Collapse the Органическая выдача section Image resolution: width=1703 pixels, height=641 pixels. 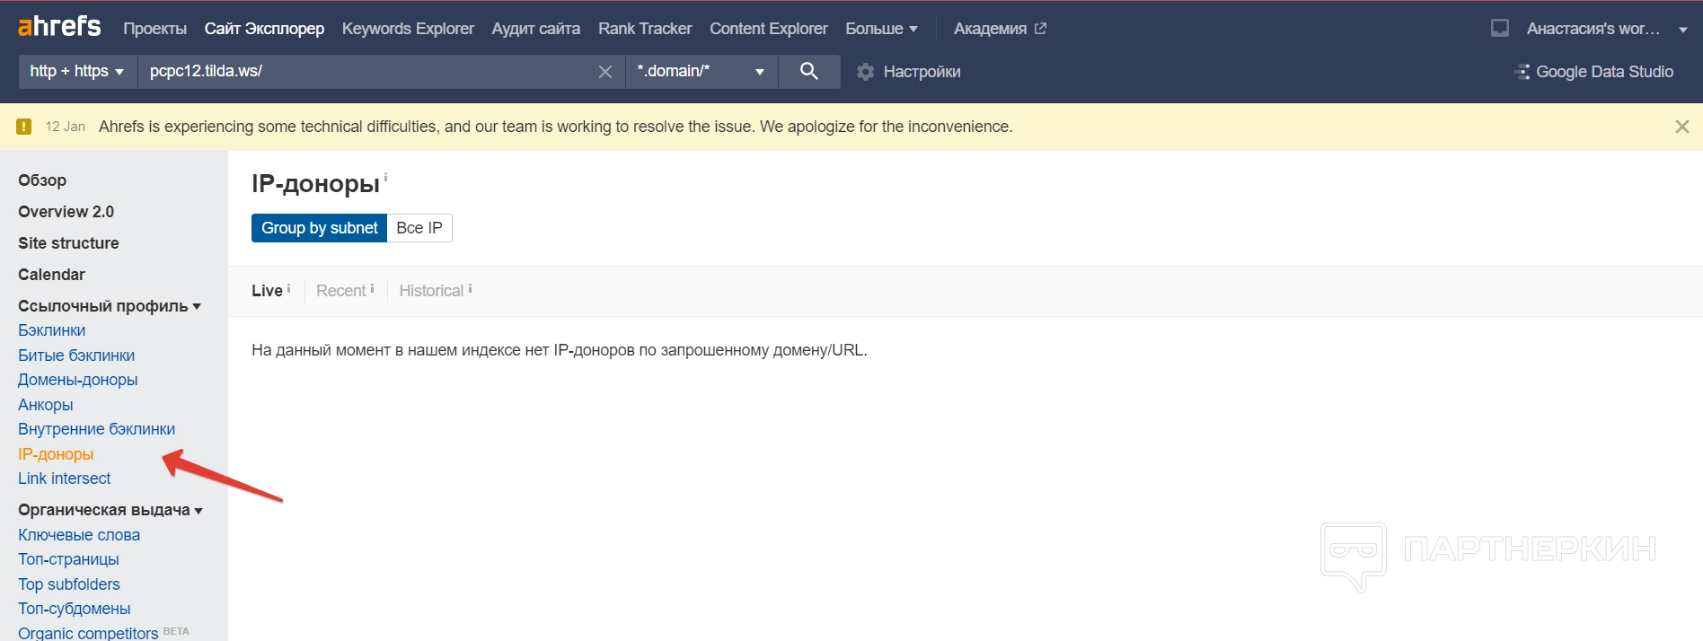point(110,510)
